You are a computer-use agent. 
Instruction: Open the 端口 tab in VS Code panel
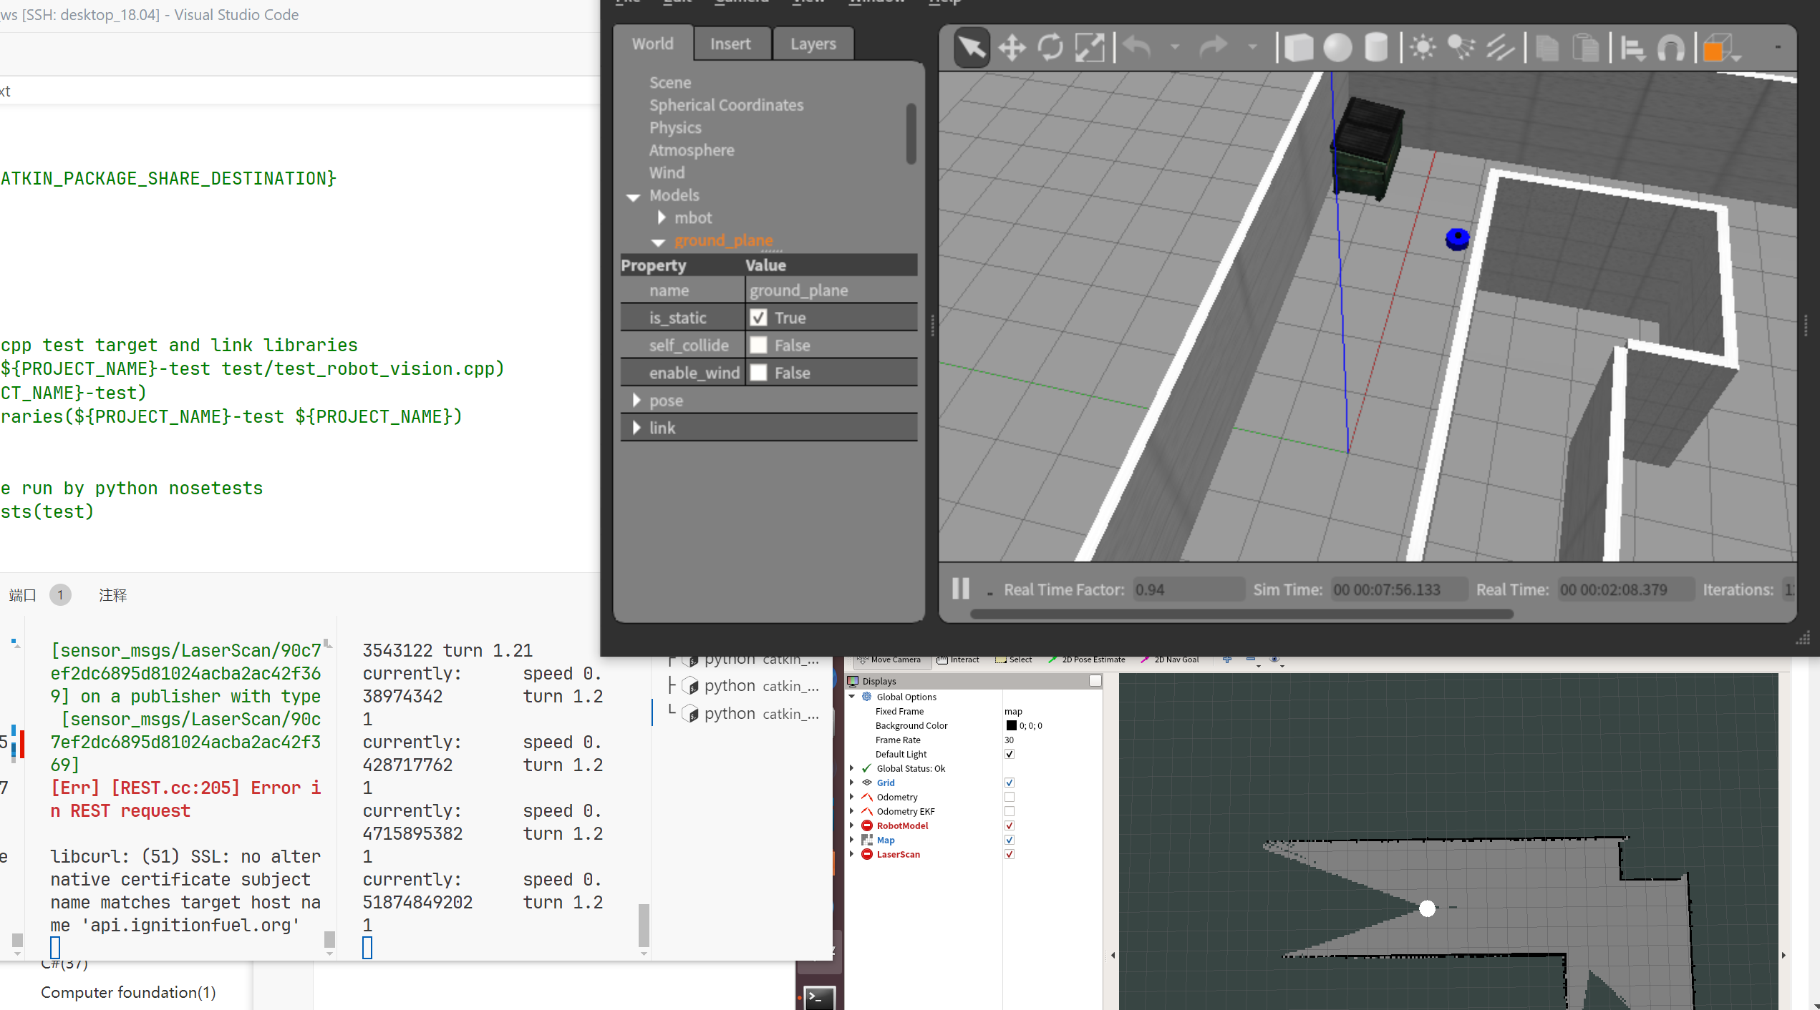pyautogui.click(x=22, y=595)
